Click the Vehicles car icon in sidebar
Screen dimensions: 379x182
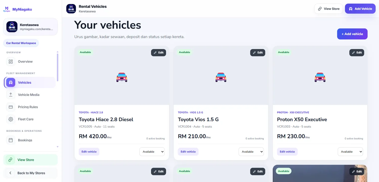[11, 83]
